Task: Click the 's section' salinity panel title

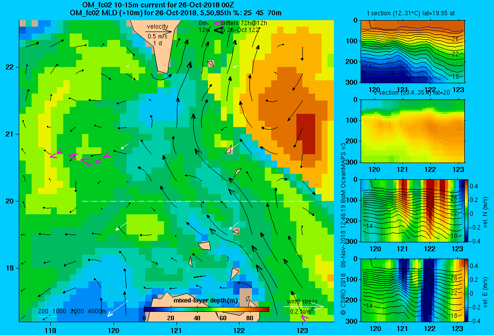Action: coord(412,93)
